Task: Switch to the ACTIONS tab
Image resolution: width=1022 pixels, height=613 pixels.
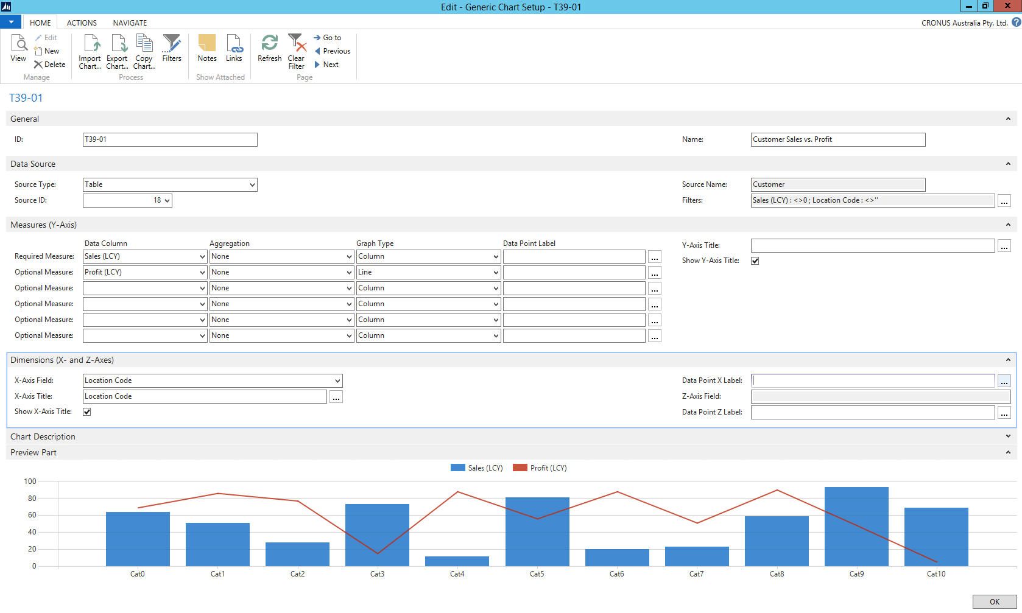Action: pos(82,23)
